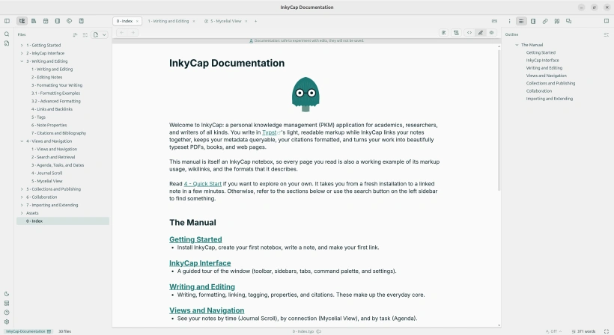This screenshot has width=614, height=335.
Task: Open dropdown arrow beside new note button
Action: tap(104, 35)
